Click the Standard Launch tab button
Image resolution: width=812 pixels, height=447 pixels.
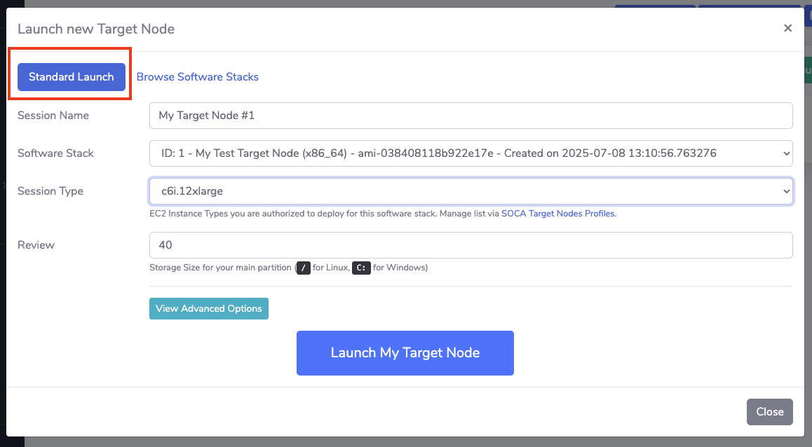point(71,77)
